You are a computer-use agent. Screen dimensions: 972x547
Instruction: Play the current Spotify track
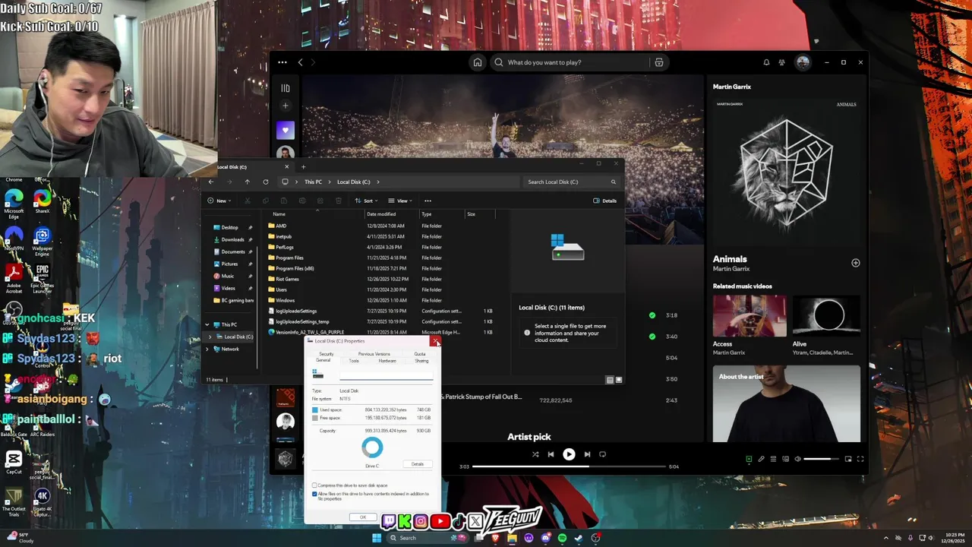point(569,454)
